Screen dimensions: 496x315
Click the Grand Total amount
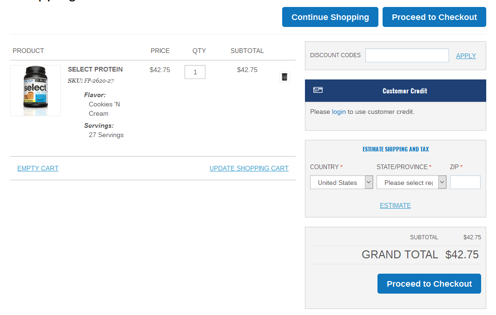coord(462,255)
